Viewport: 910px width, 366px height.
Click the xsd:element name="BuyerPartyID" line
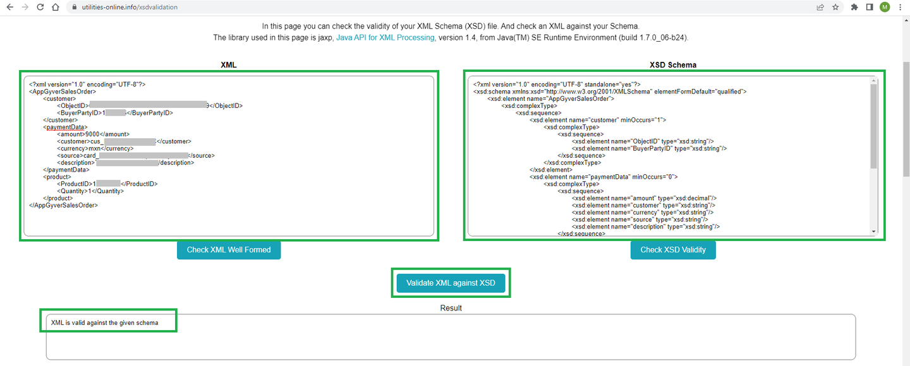[650, 149]
